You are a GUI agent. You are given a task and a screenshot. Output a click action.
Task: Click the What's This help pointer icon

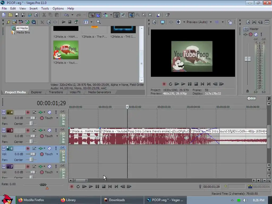(x=167, y=15)
